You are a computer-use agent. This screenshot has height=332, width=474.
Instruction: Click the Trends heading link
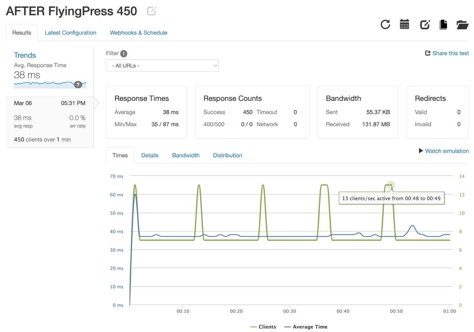coord(25,55)
